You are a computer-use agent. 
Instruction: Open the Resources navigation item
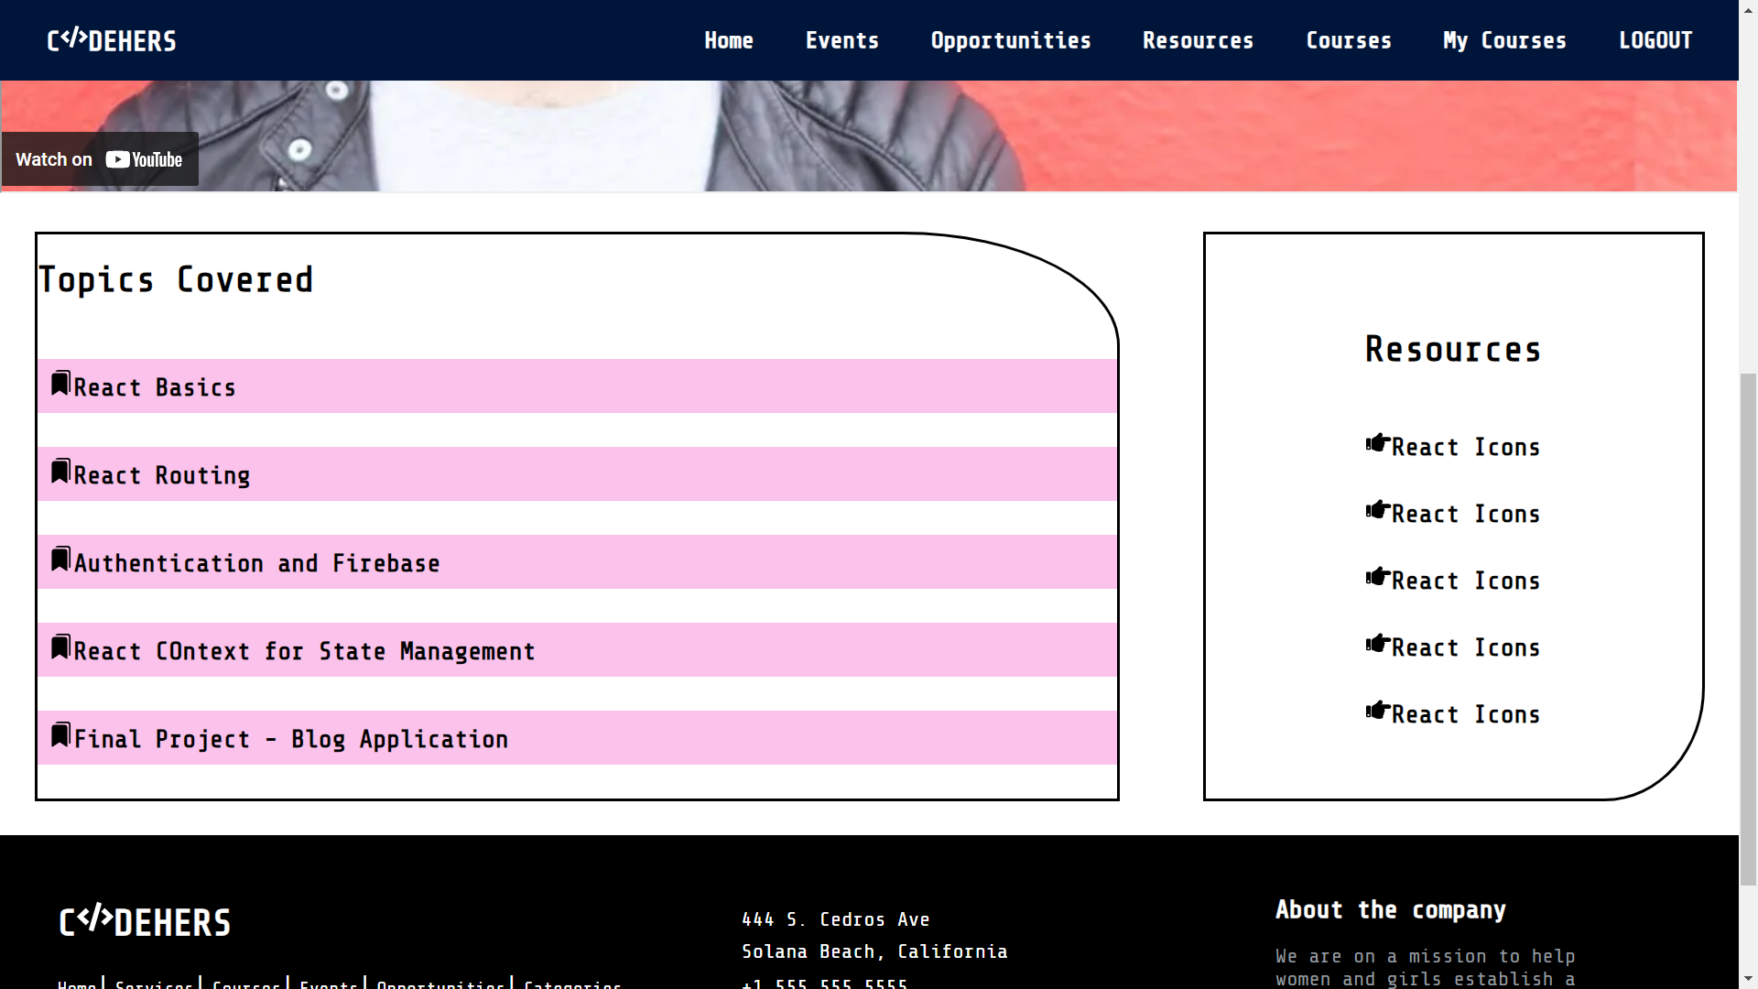click(x=1198, y=40)
